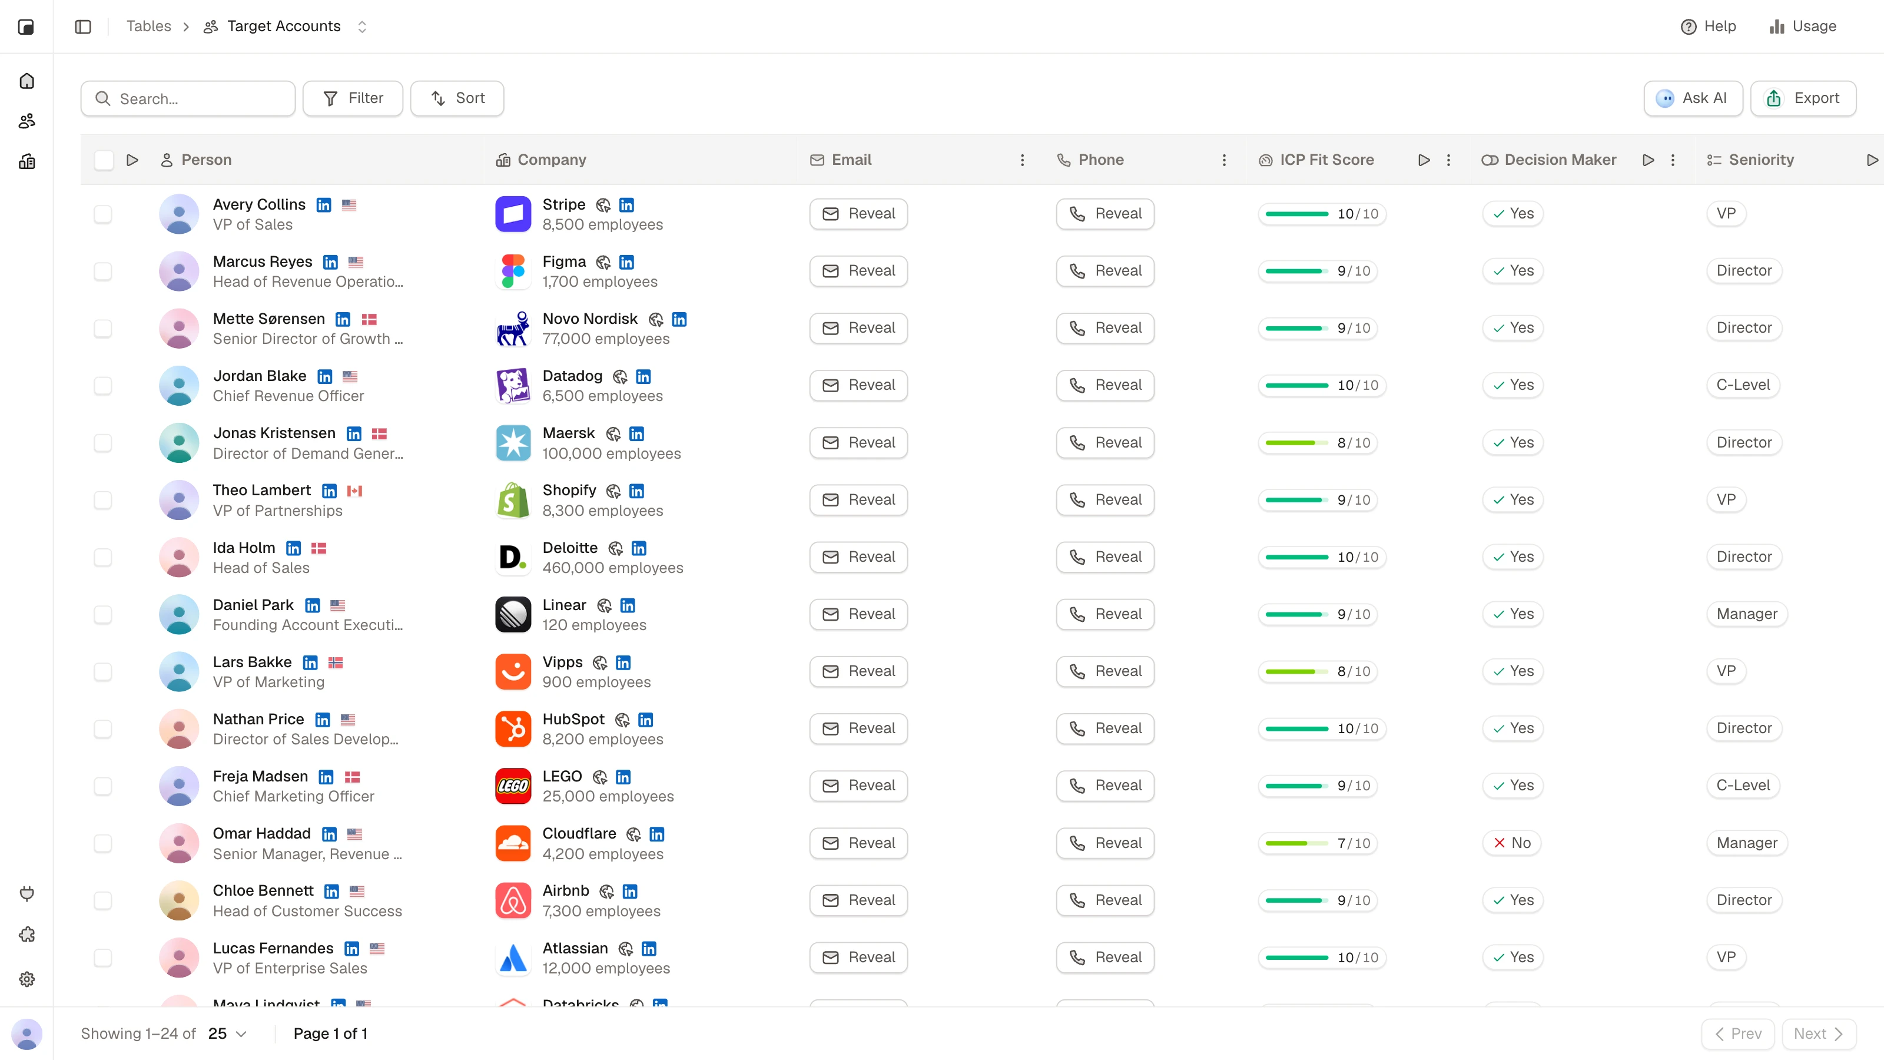Open the People icon in sidebar
Image resolution: width=1884 pixels, height=1060 pixels.
[x=27, y=121]
